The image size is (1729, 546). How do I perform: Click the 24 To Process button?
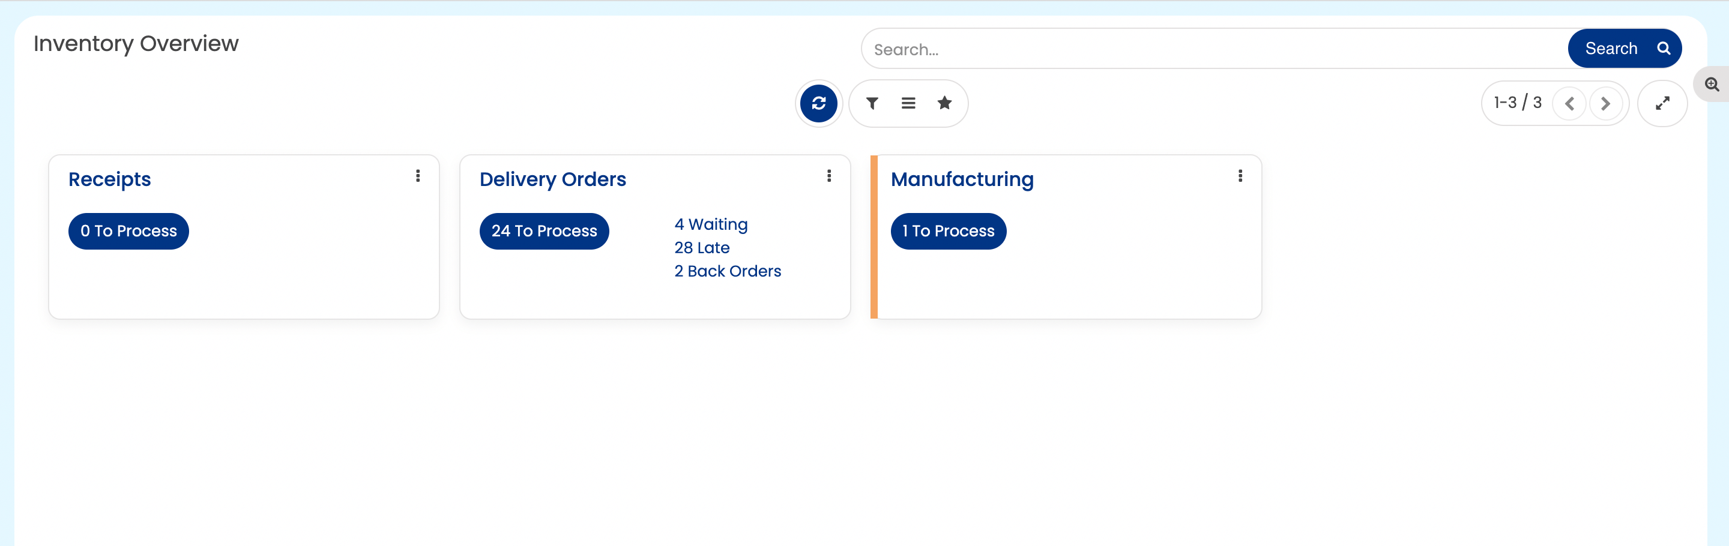[x=544, y=232]
